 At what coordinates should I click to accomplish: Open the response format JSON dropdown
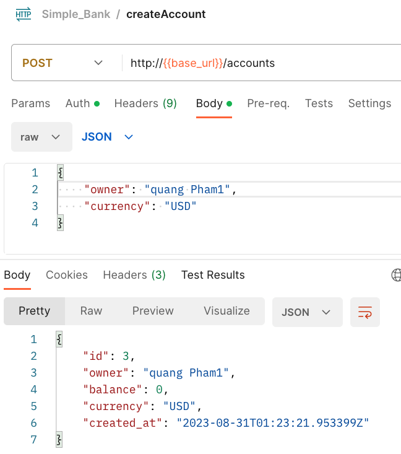pyautogui.click(x=307, y=312)
